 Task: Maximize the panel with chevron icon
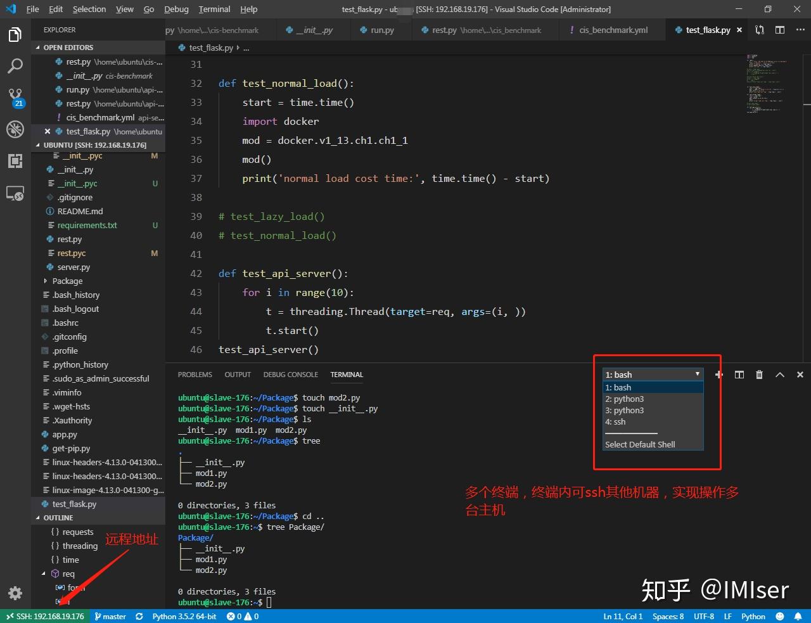point(780,375)
